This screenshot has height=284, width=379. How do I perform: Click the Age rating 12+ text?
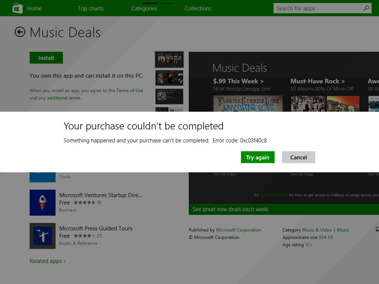297,245
